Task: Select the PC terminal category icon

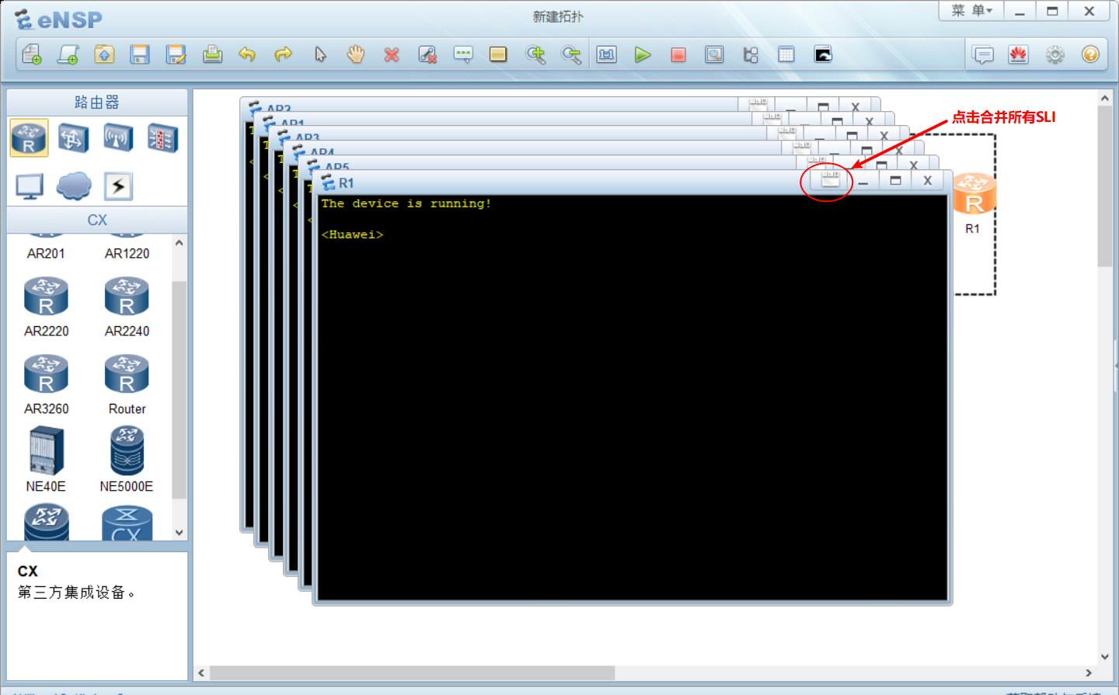Action: click(30, 186)
